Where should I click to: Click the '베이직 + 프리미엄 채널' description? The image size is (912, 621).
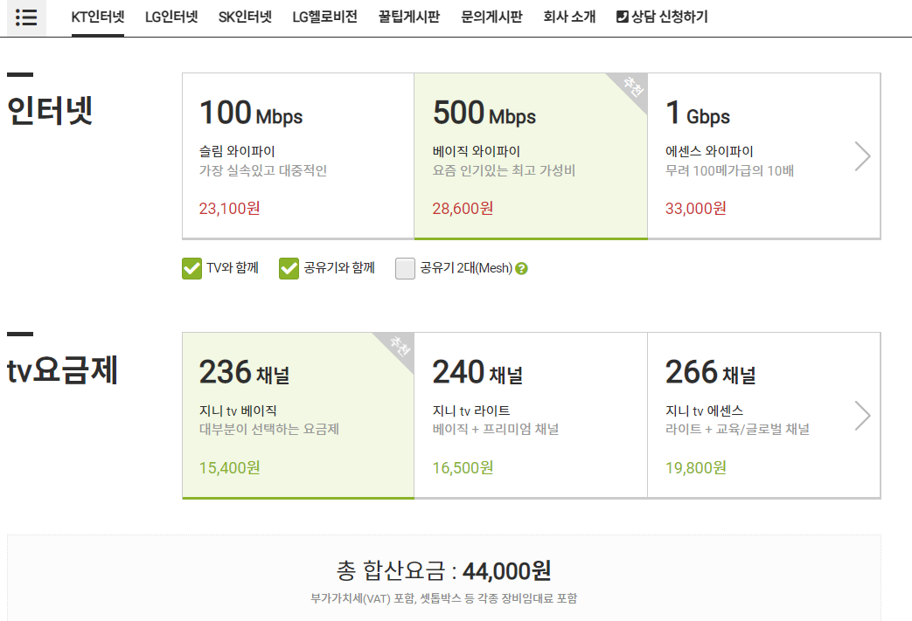click(x=496, y=430)
